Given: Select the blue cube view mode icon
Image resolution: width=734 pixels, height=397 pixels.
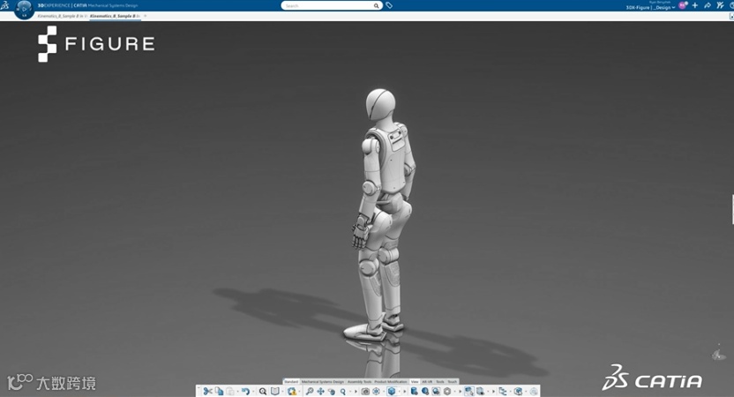Looking at the screenshot, I should [392, 392].
